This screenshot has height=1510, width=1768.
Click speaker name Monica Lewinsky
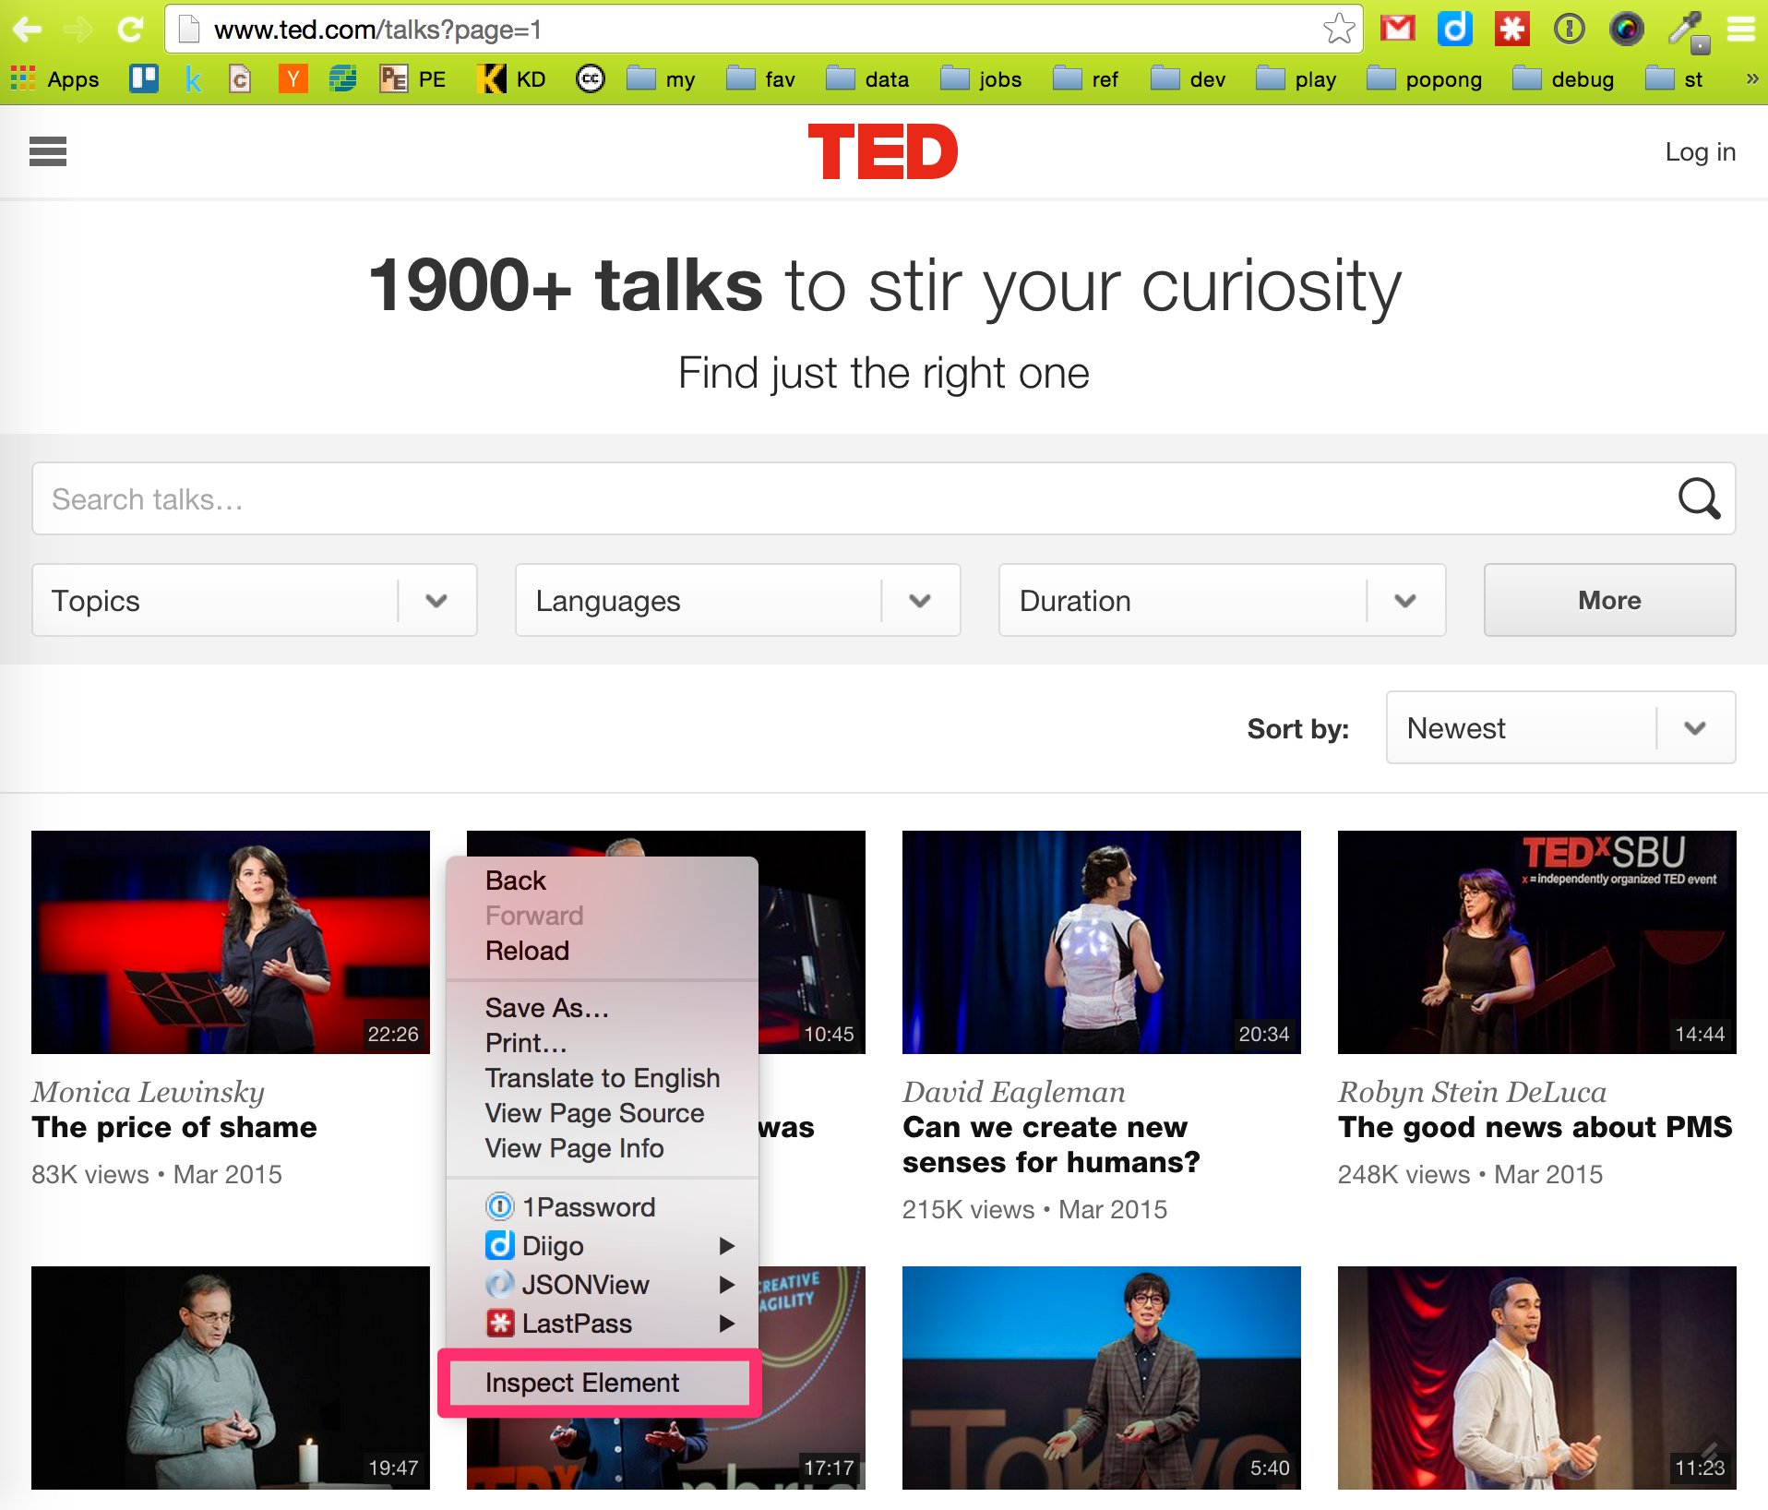coord(149,1092)
